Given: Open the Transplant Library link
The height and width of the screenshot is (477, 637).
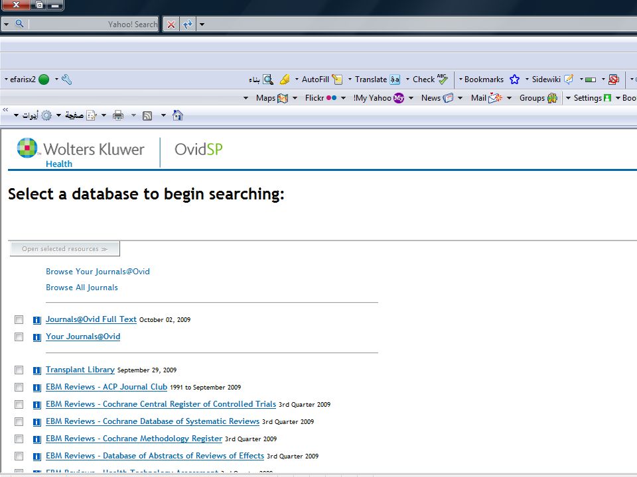Looking at the screenshot, I should coord(80,370).
